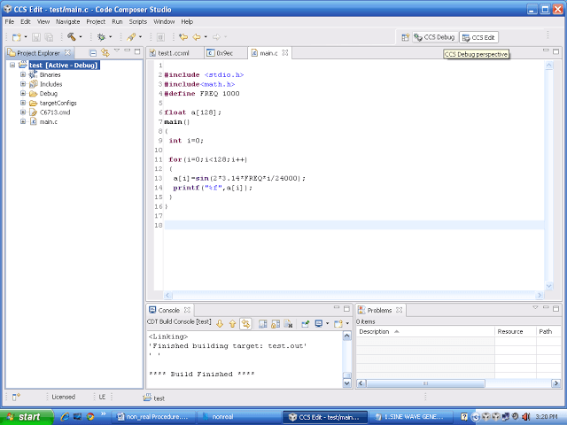Toggle Link with Editor in Project Explorer
This screenshot has width=567, height=425.
coord(105,53)
